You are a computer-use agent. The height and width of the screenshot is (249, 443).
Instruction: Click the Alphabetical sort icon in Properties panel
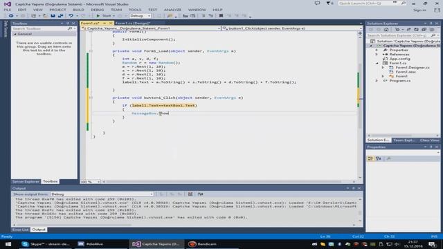point(379,158)
